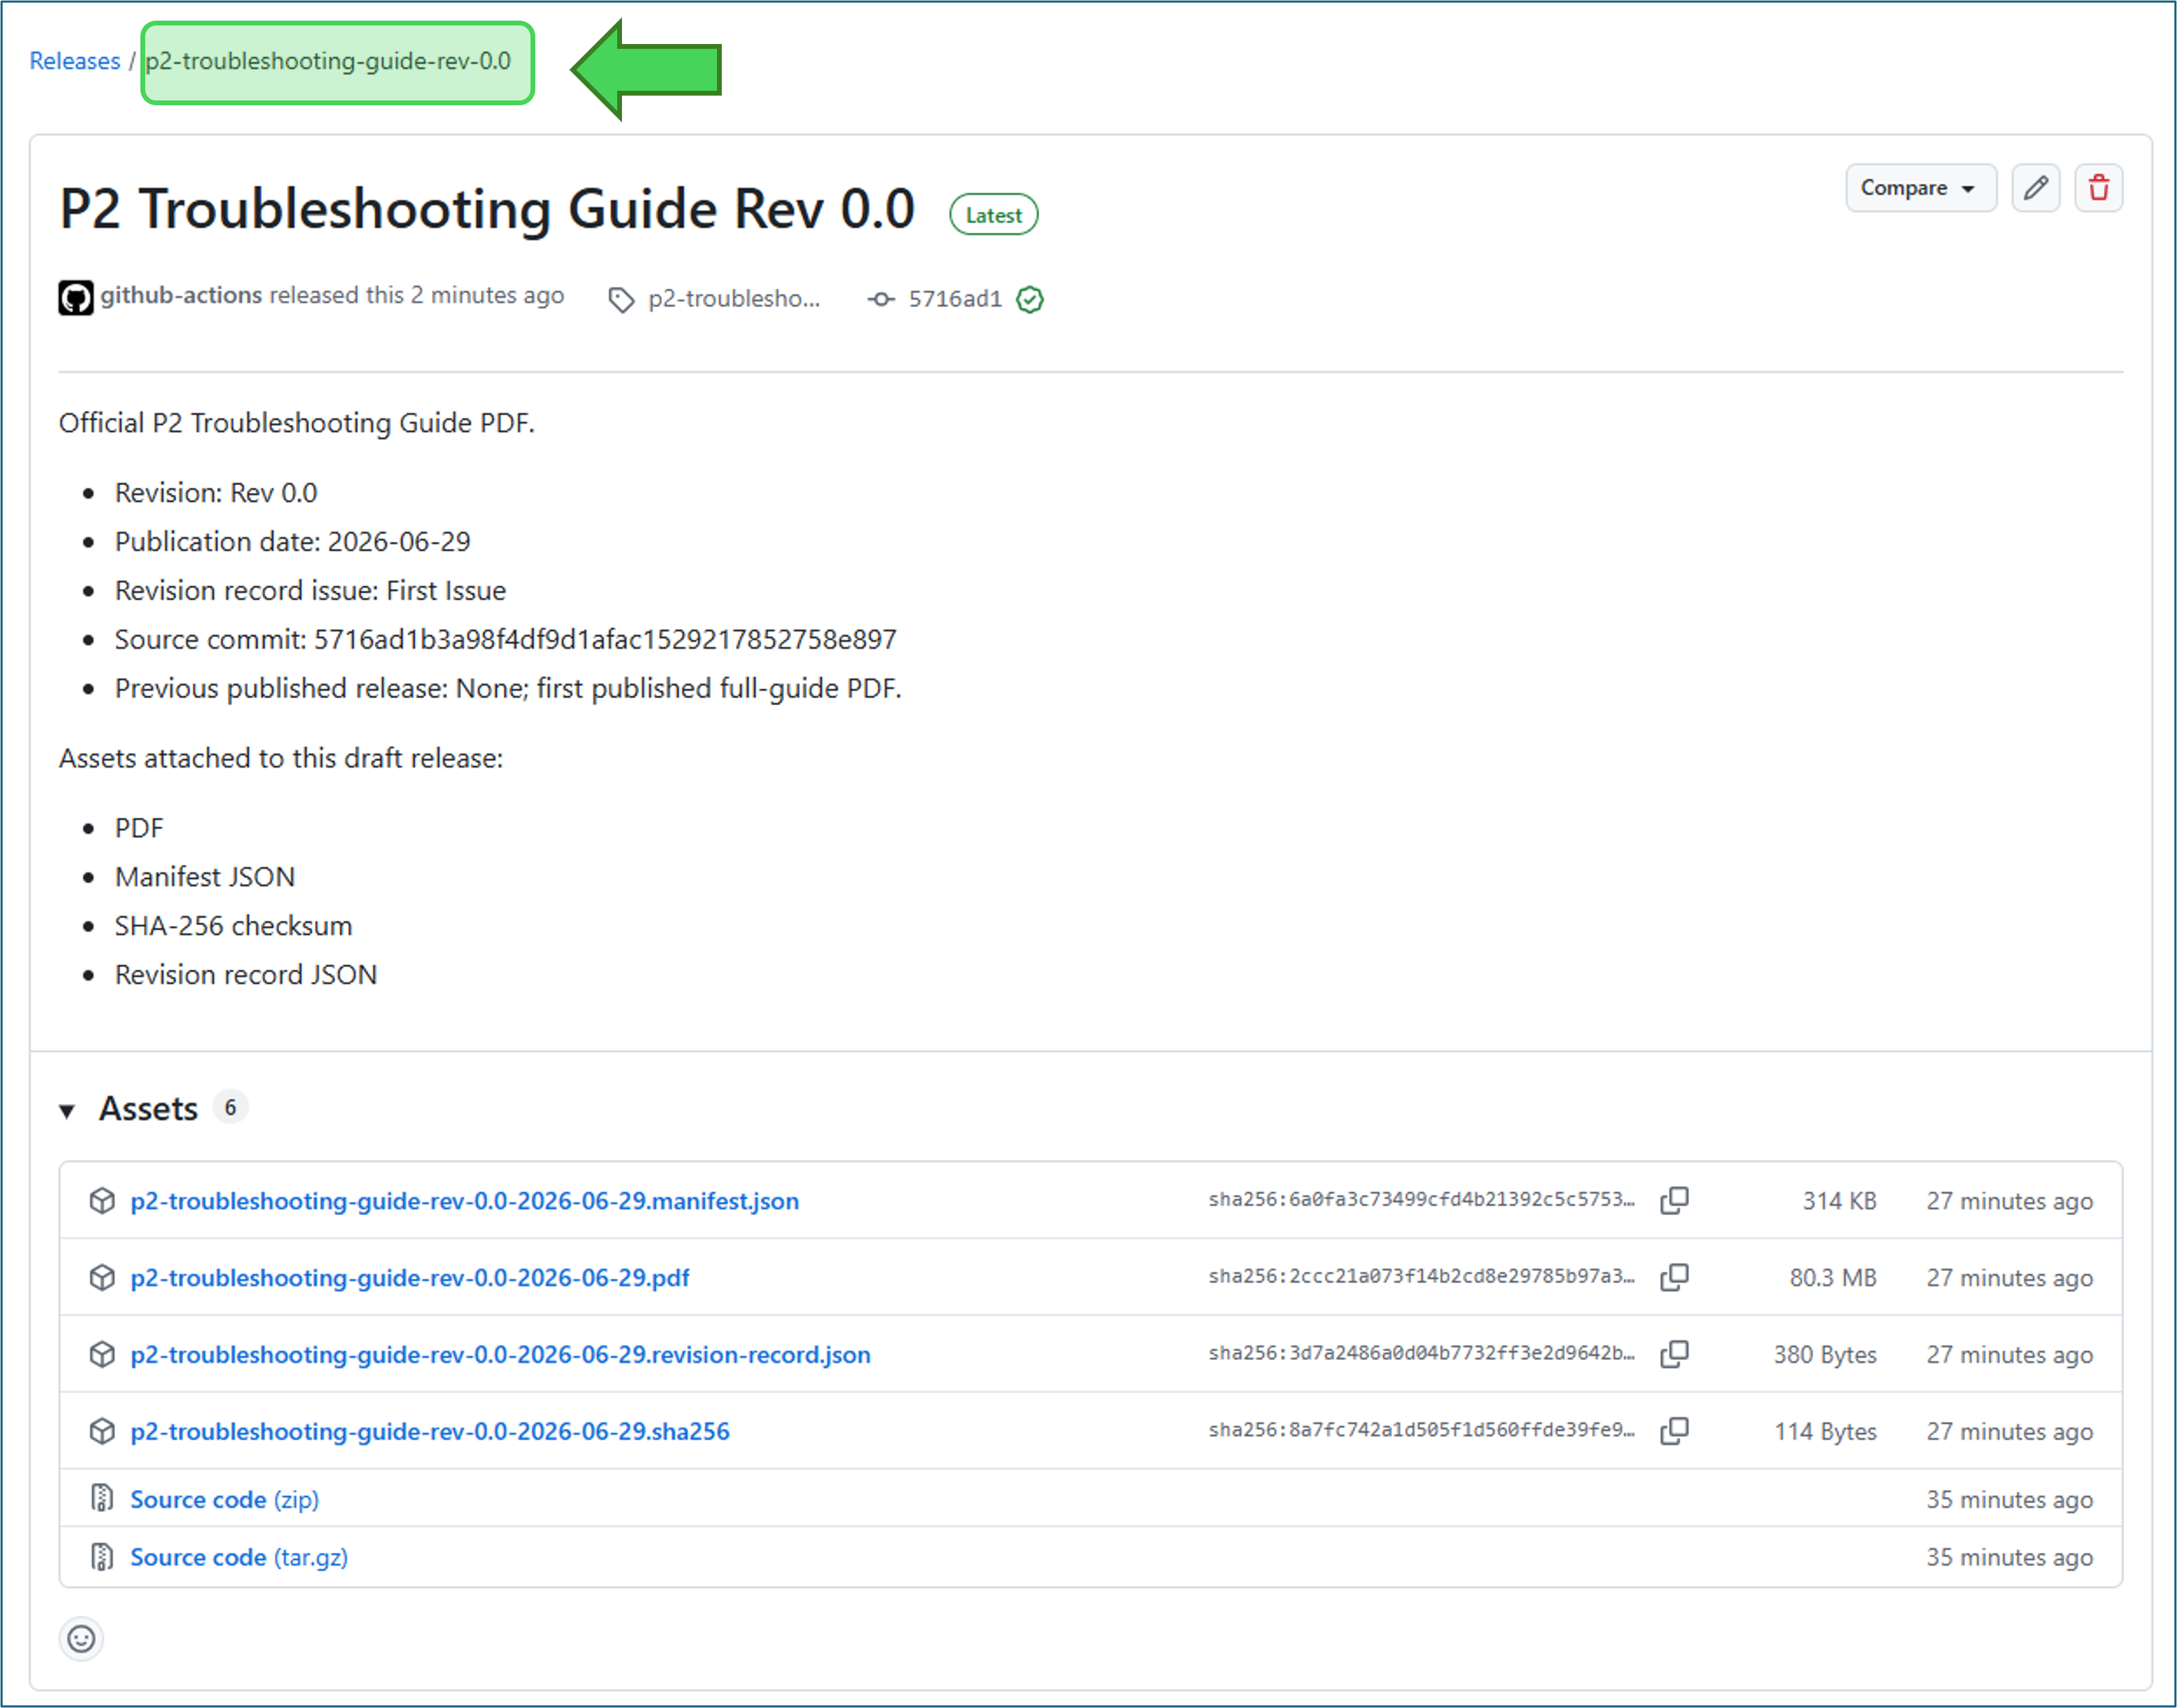
Task: Click the zip file icon for Source code (zip)
Action: [x=102, y=1498]
